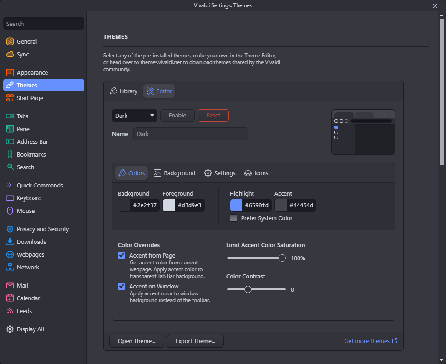Expand the Dark theme dropdown

point(134,116)
